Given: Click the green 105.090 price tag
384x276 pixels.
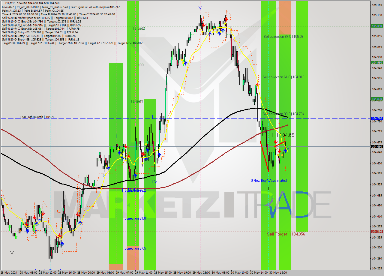Looking at the screenshot, I should tap(377, 26).
